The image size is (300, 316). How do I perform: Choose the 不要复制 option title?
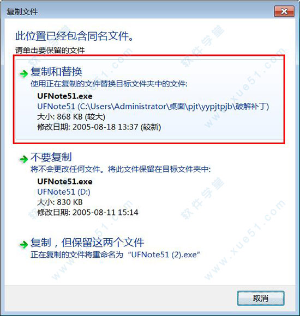tap(51, 157)
